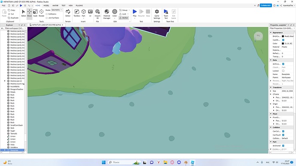Insert a new Part
Viewport: 296px width, 166px height.
(x=84, y=13)
